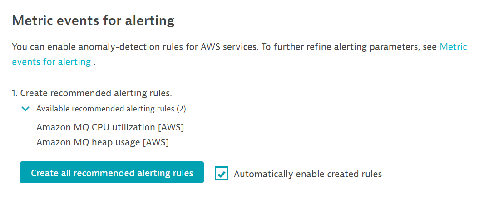This screenshot has width=484, height=200.
Task: Click 'Available recommended alerting rules (2)' label
Action: tap(107, 109)
